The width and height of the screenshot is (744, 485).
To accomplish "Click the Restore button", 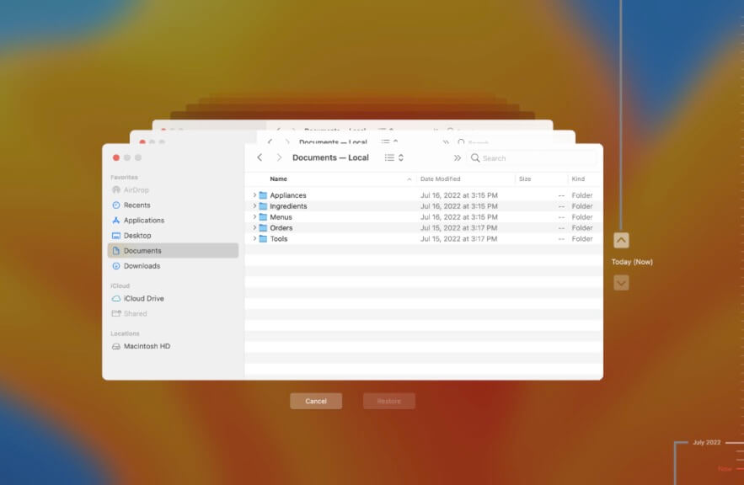I will tap(388, 401).
